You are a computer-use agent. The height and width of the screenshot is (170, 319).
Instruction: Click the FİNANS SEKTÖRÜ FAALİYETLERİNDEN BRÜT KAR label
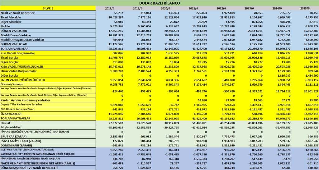(x=35, y=132)
